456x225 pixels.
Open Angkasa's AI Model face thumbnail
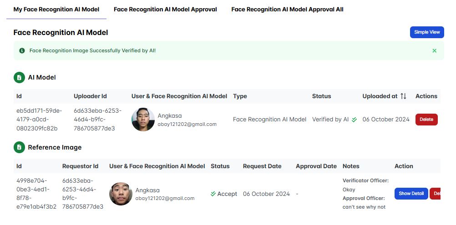pos(143,120)
